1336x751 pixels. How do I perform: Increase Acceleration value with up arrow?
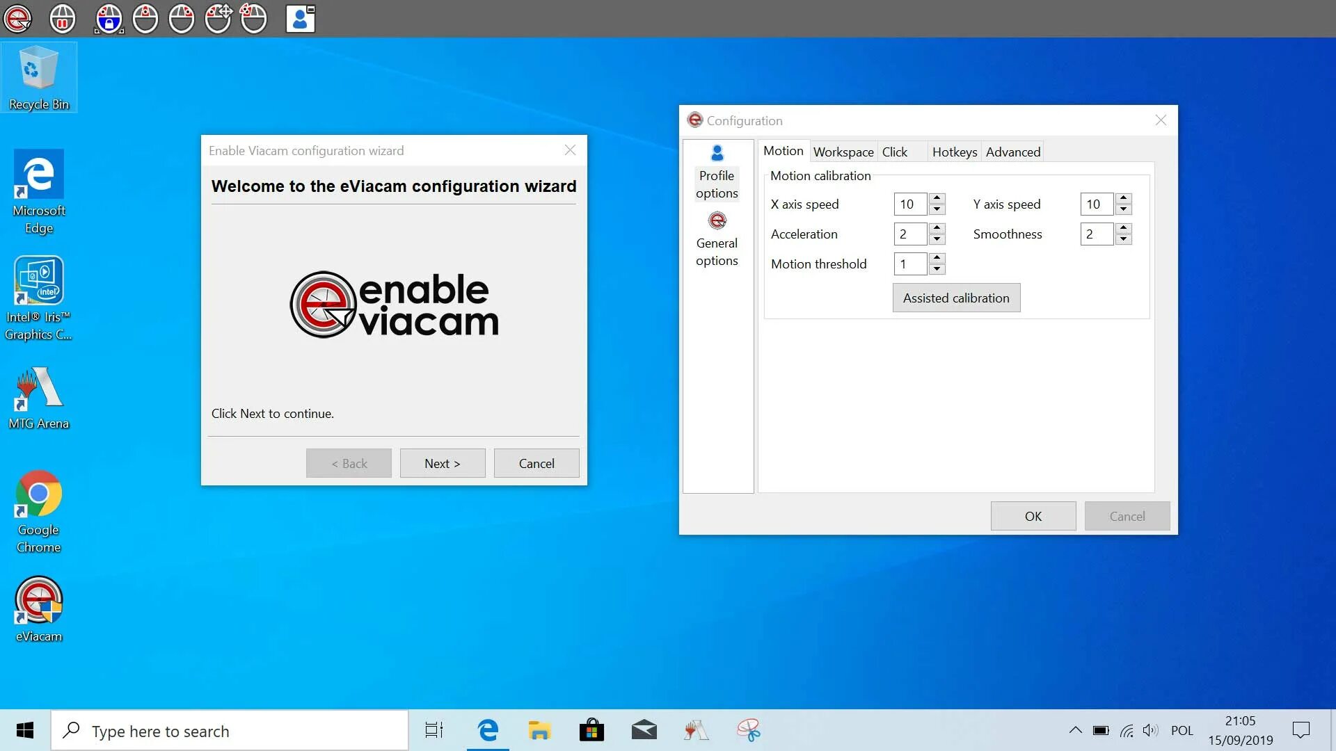(937, 228)
